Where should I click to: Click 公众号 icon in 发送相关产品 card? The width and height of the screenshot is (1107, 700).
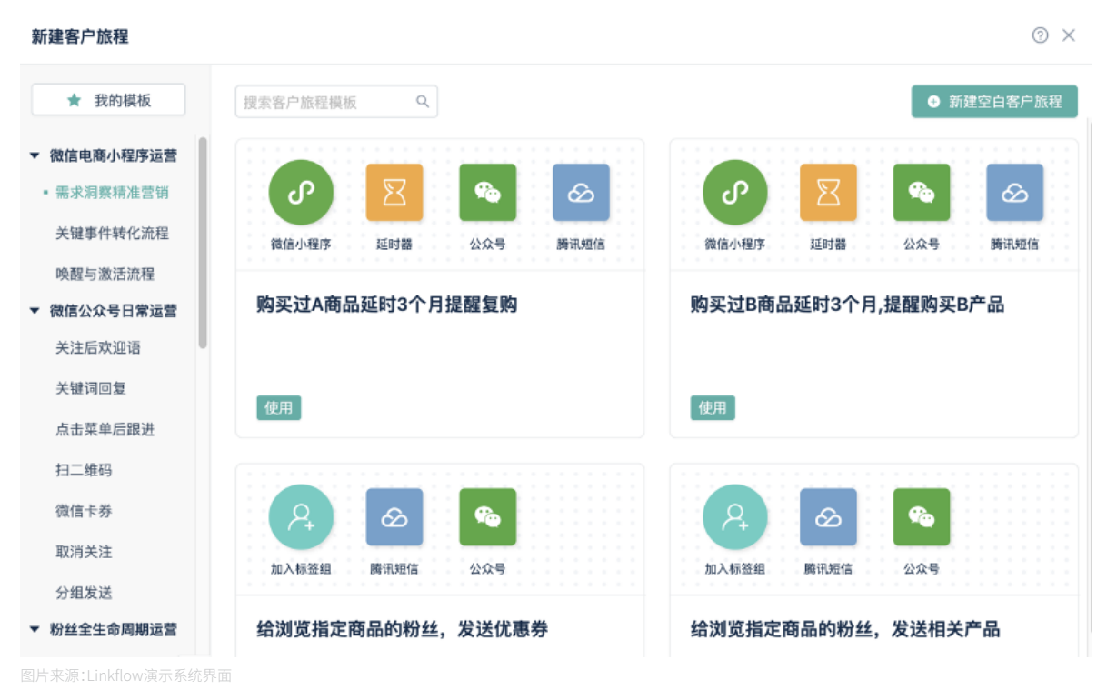pyautogui.click(x=922, y=517)
